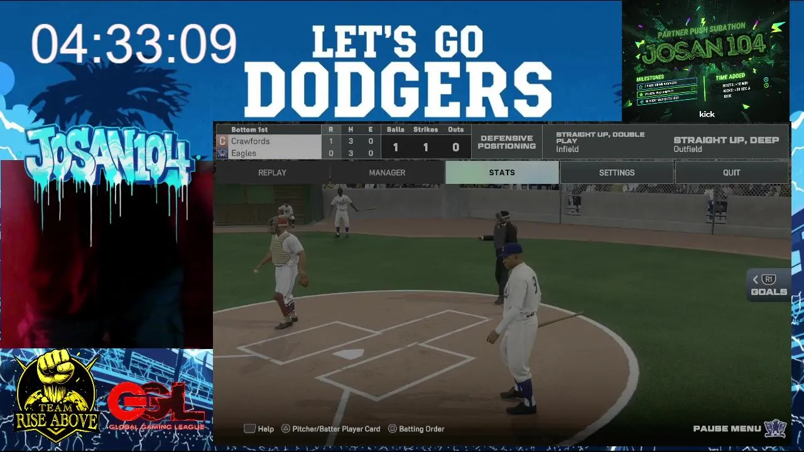This screenshot has width=804, height=452.
Task: Click the Balls count value
Action: [395, 148]
